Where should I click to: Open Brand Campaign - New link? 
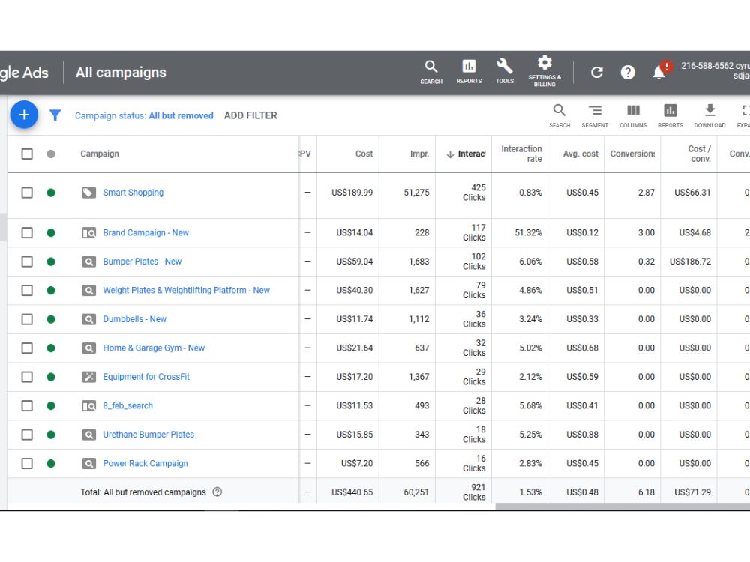tap(146, 233)
